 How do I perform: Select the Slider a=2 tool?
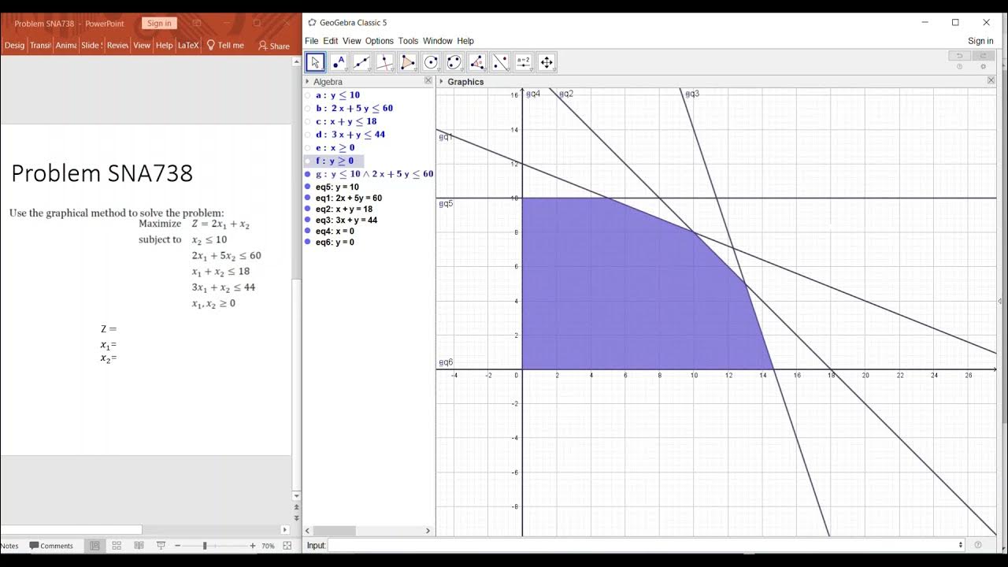point(524,62)
